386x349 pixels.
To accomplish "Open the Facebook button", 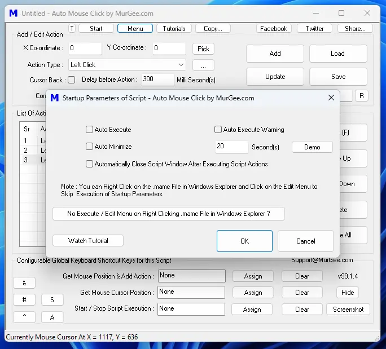I will click(274, 29).
